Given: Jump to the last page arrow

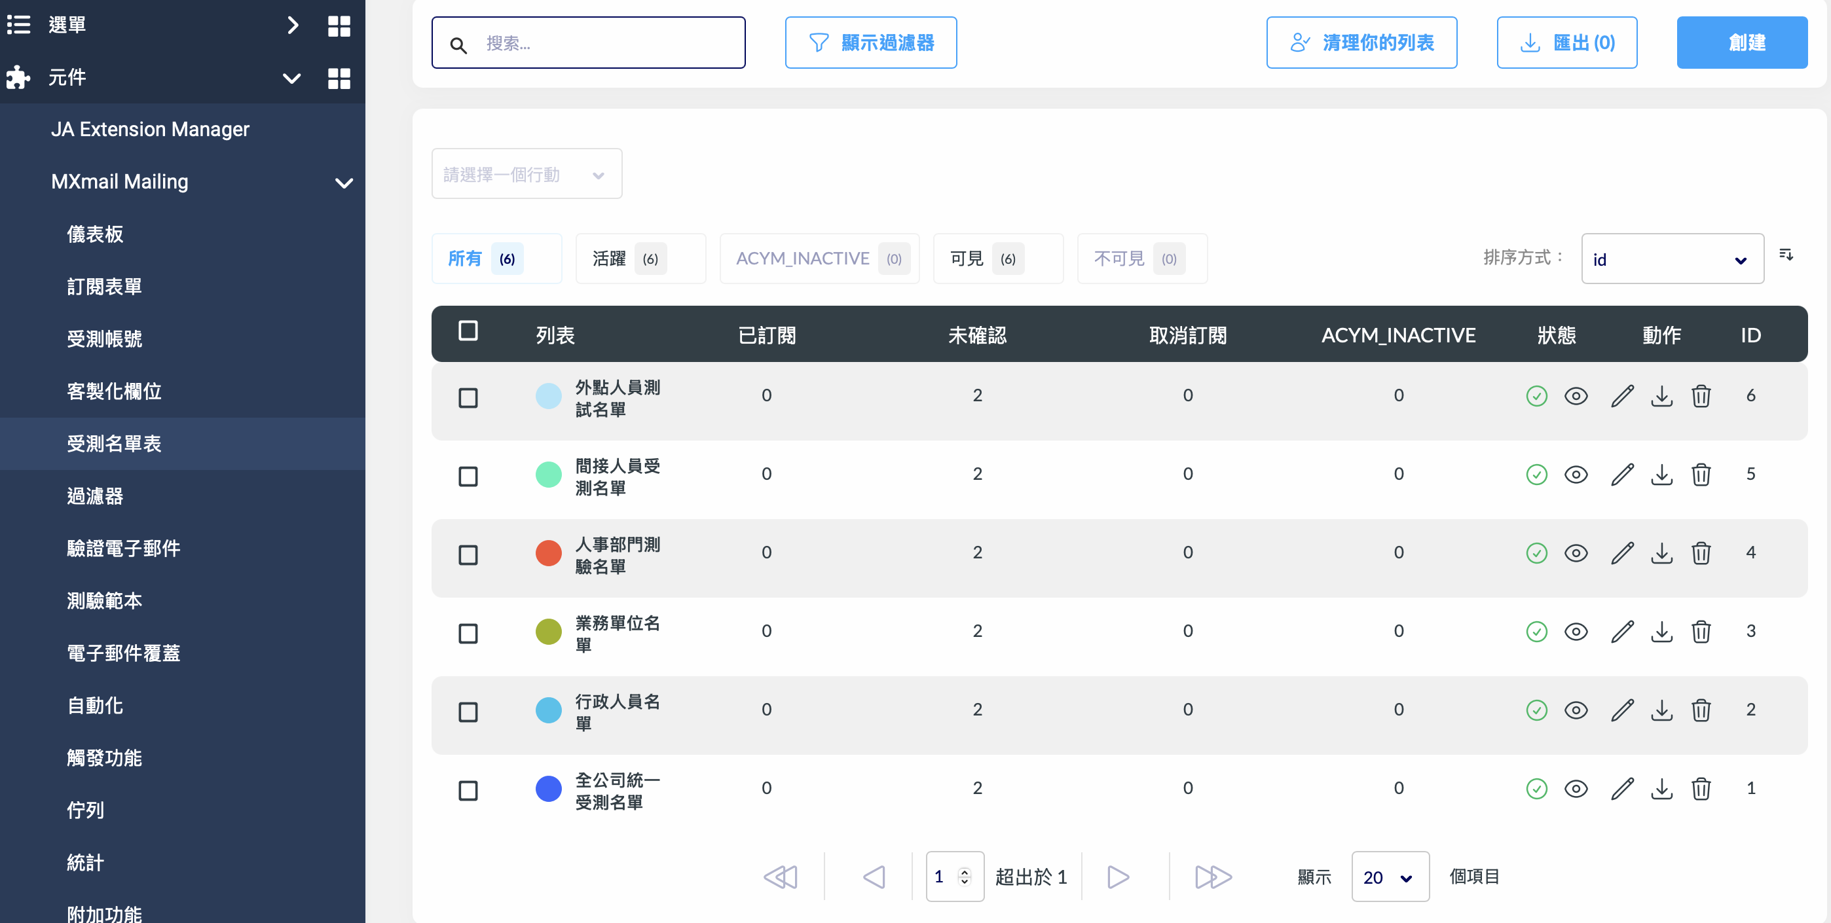Looking at the screenshot, I should [x=1213, y=877].
